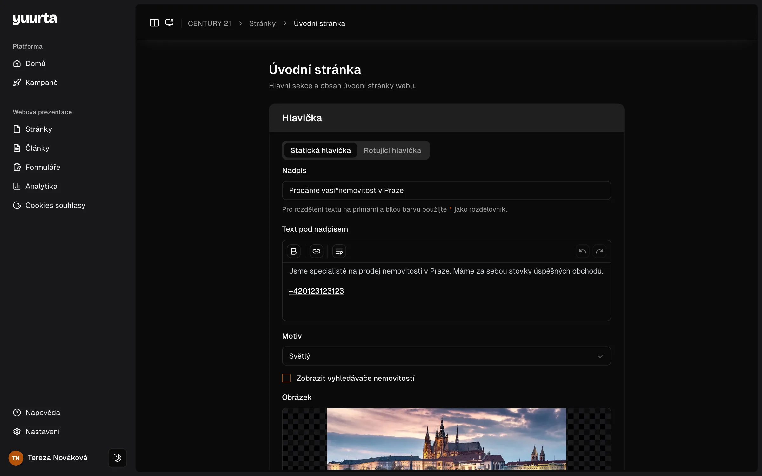762x476 pixels.
Task: Toggle bold formatting in editor
Action: click(x=294, y=251)
